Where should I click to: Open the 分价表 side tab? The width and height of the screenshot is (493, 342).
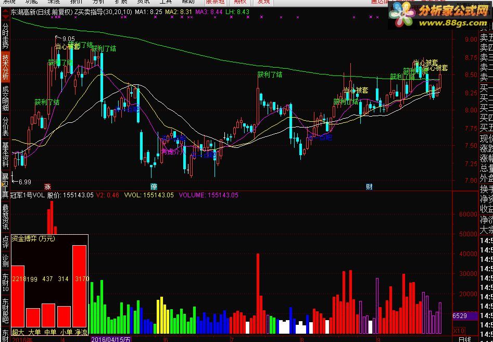(x=5, y=126)
